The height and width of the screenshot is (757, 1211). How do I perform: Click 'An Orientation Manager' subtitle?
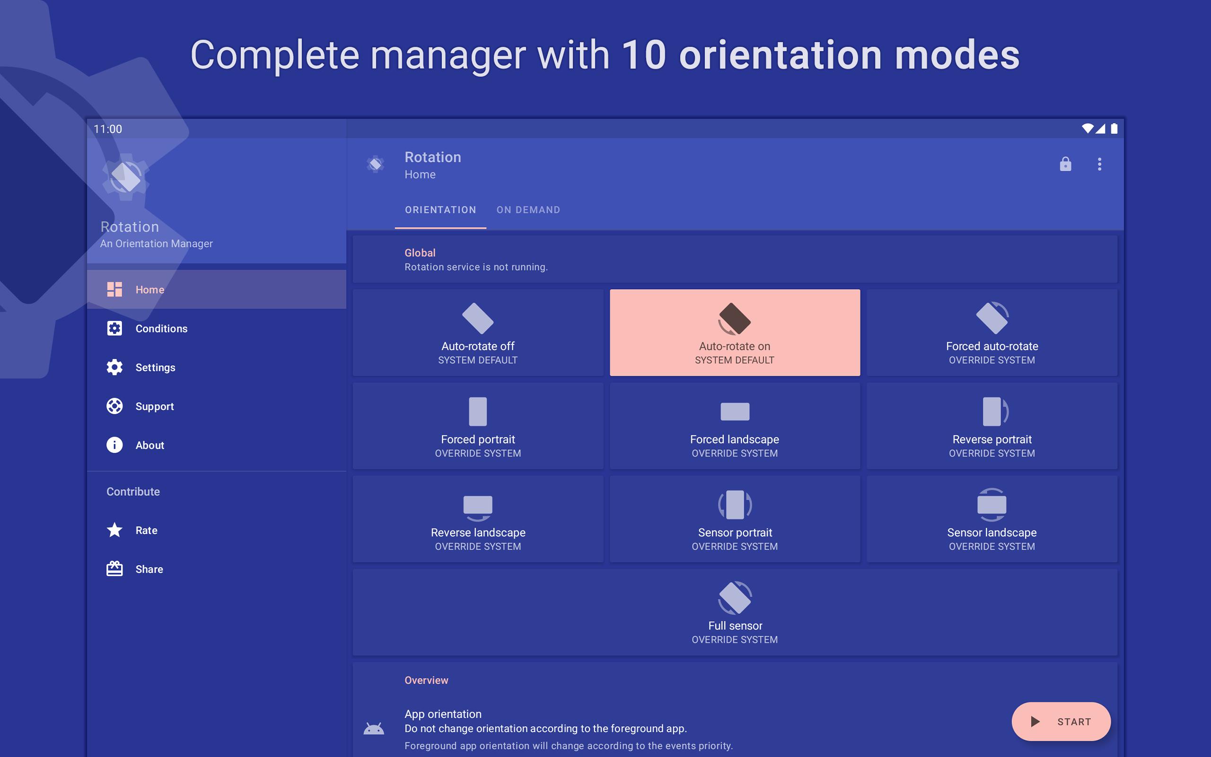pyautogui.click(x=156, y=243)
